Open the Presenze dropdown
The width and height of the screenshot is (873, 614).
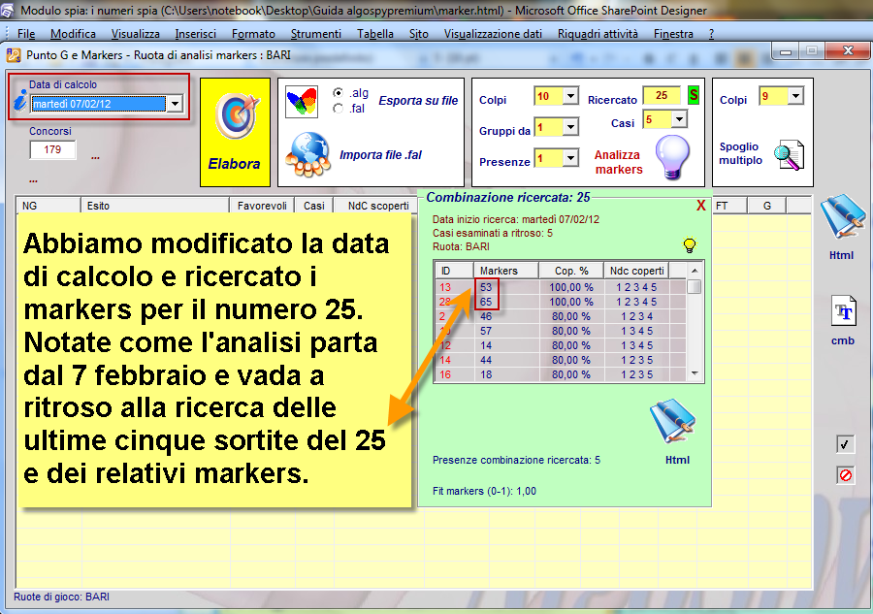(x=570, y=158)
